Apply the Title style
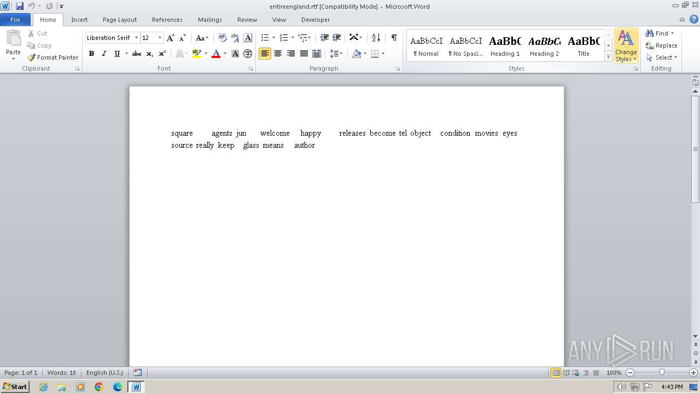 click(x=584, y=45)
